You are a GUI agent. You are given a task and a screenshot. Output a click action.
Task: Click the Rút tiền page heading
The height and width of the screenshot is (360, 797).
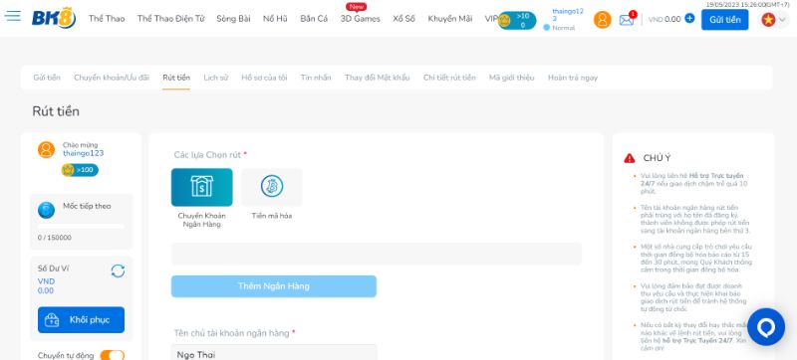[56, 111]
